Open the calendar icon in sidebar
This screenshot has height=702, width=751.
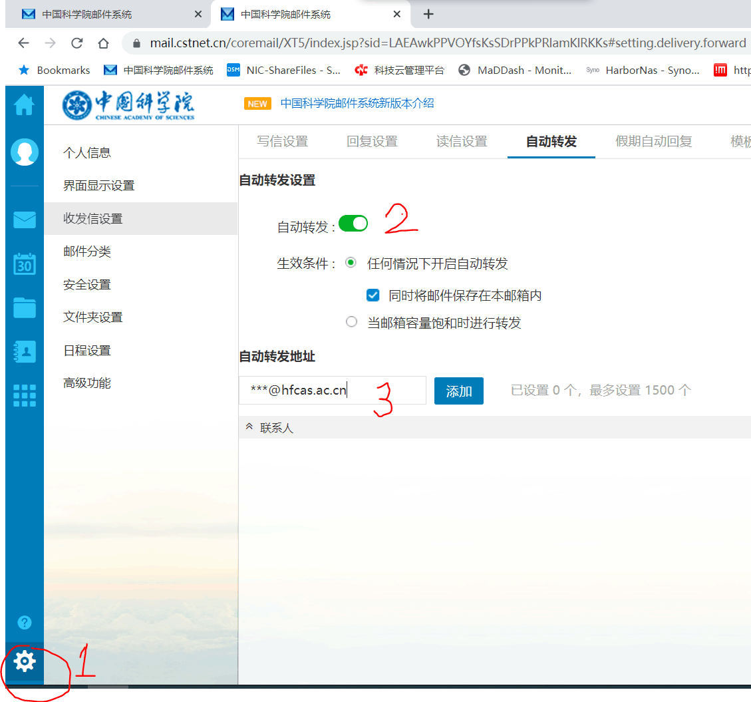pos(25,263)
